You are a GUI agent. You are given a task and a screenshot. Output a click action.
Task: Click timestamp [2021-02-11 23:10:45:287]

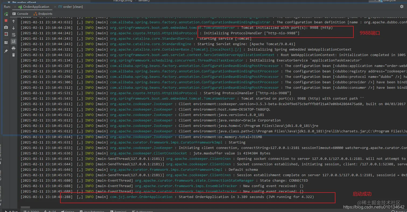47,66
